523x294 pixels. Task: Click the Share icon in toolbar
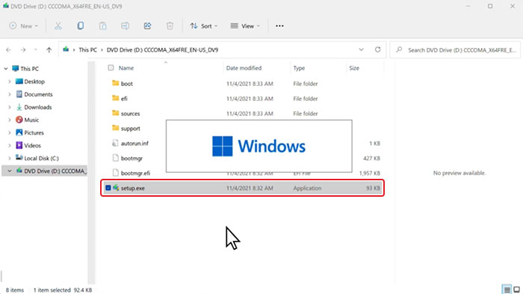click(x=147, y=25)
